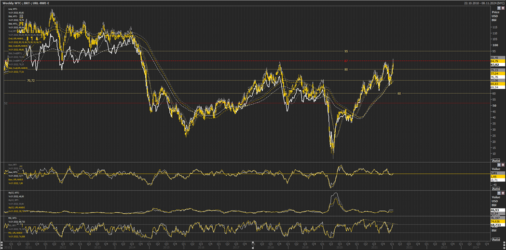Maximize the VltyCC volatility pane
This screenshot has width=506, height=250.
pos(499,193)
